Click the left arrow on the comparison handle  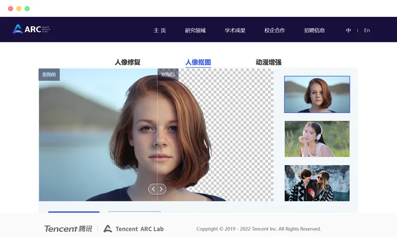tap(153, 189)
